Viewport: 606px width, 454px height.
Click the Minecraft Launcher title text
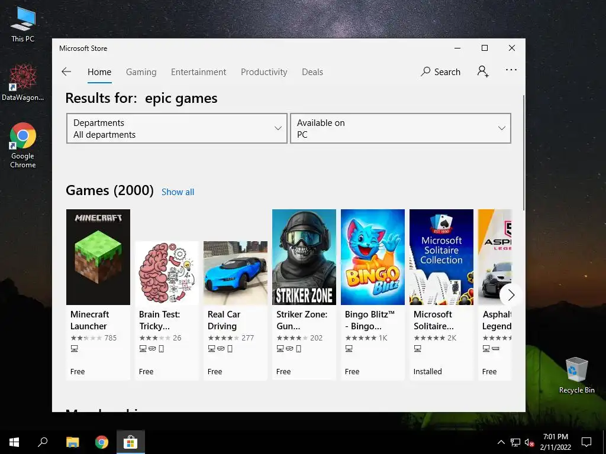click(x=90, y=320)
